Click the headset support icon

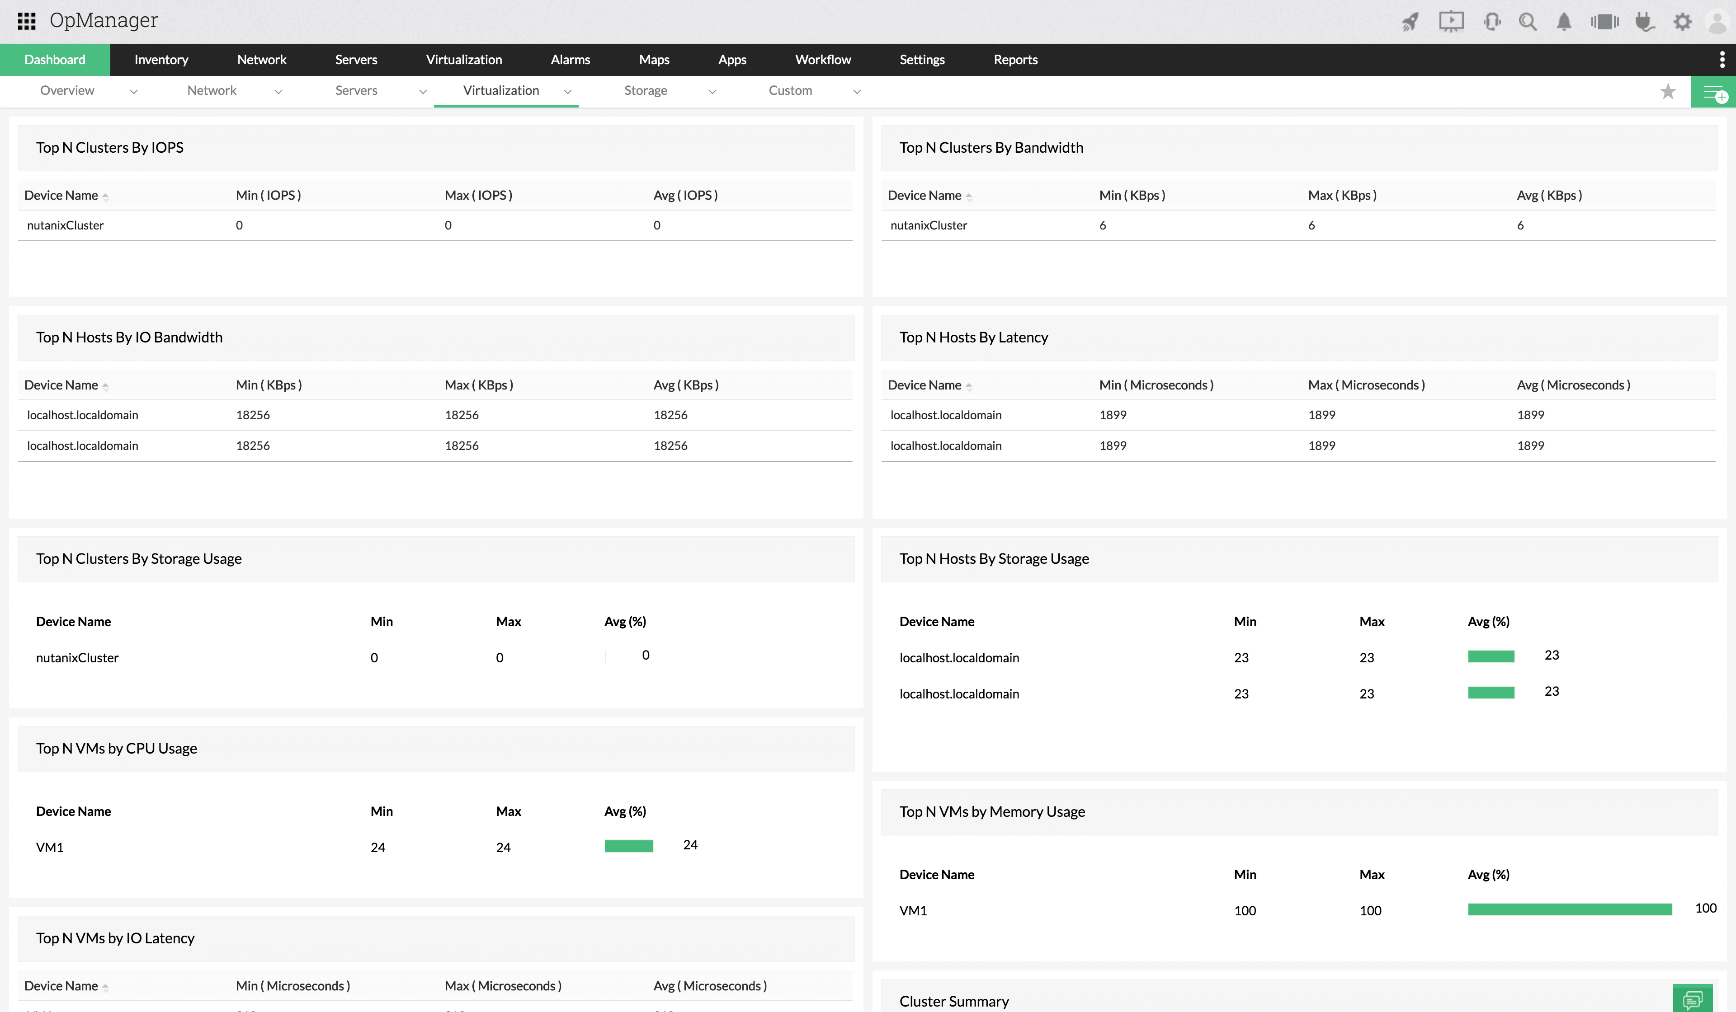(x=1491, y=21)
